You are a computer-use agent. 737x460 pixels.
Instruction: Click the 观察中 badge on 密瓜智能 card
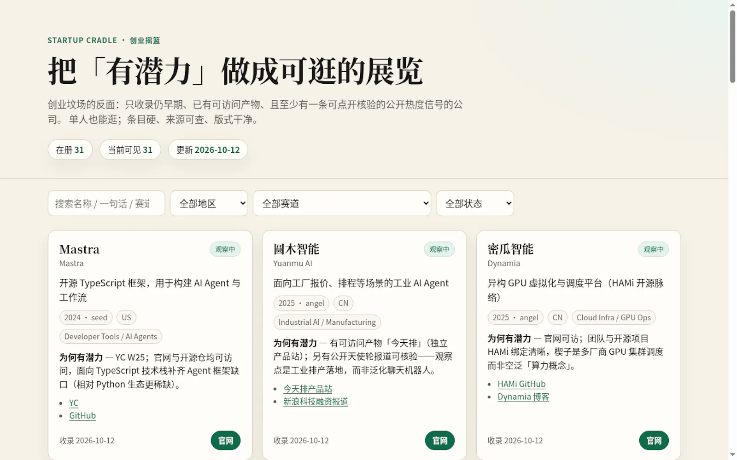pos(654,249)
